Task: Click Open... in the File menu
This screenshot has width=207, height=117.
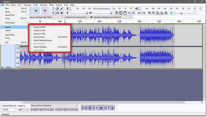Action: [14, 12]
